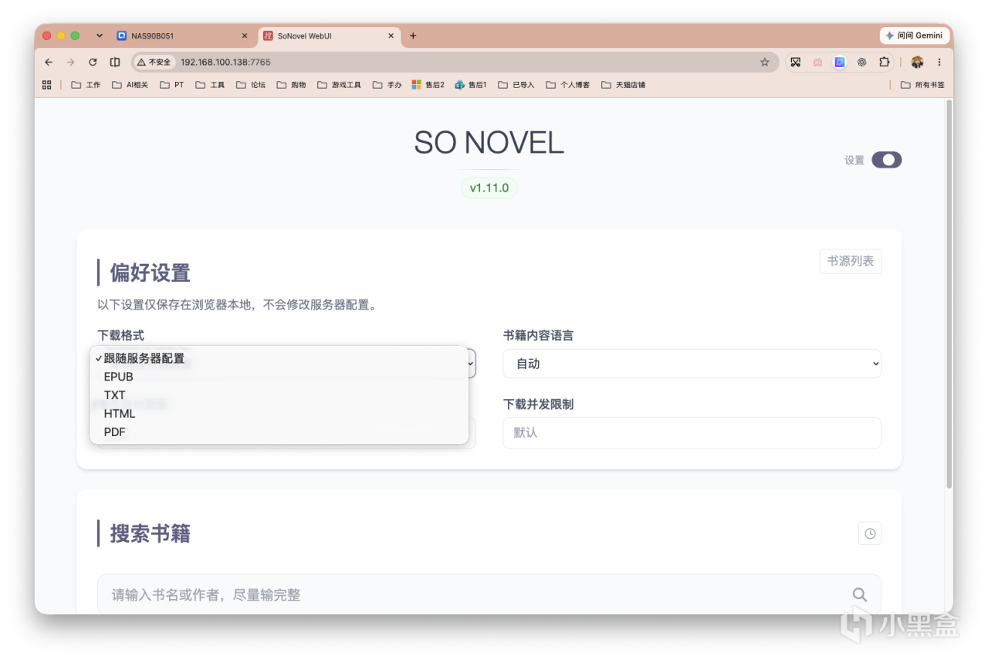This screenshot has width=988, height=660.
Task: Switch to the SoNovel WebUI tab
Action: [x=329, y=36]
